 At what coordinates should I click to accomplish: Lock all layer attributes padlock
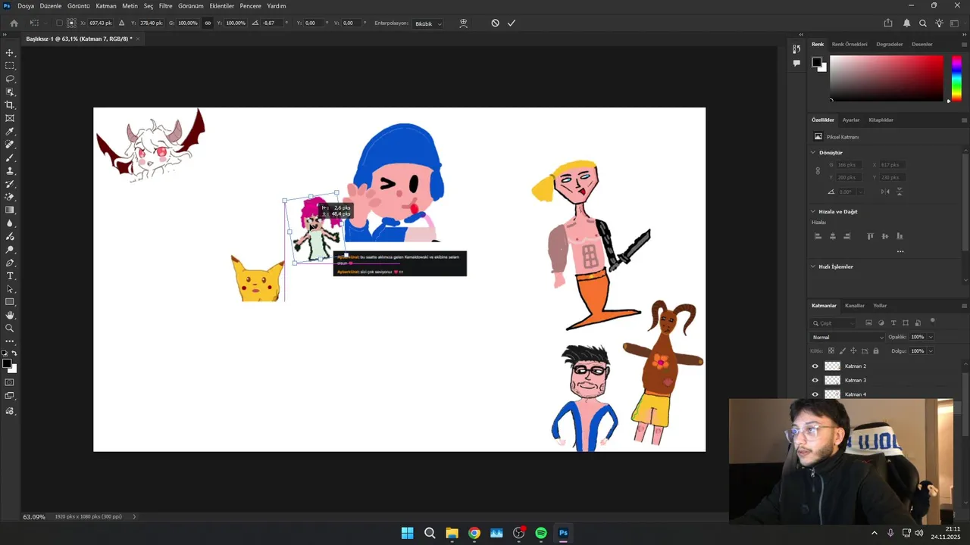pyautogui.click(x=876, y=351)
